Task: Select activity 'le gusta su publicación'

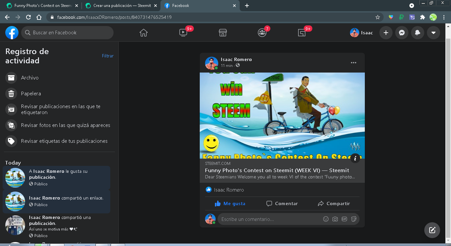Action: pos(56,178)
